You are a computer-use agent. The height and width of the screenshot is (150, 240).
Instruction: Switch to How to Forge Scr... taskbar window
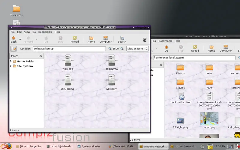pos(30,146)
